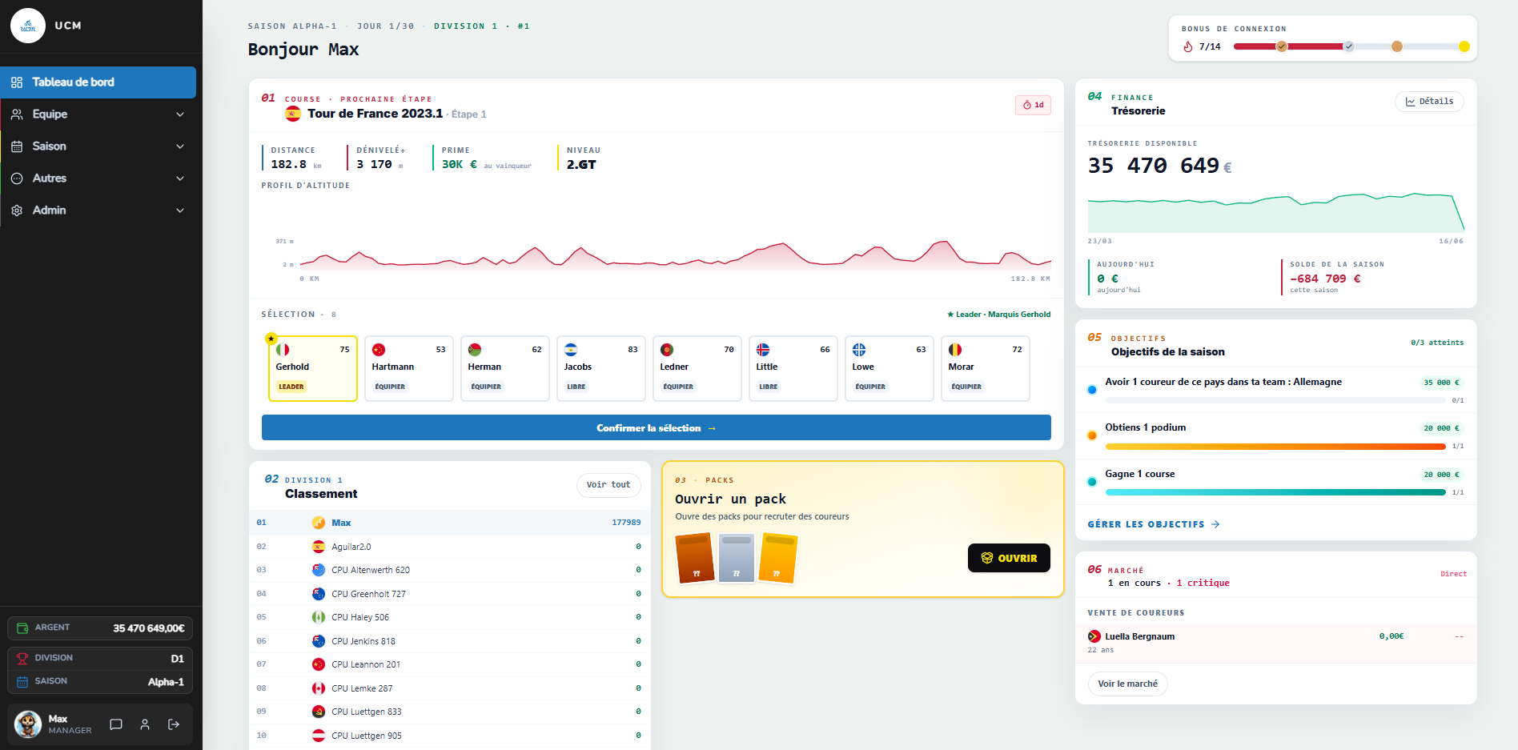Click the 1d countdown timer badge
Image resolution: width=1518 pixels, height=750 pixels.
[1033, 105]
